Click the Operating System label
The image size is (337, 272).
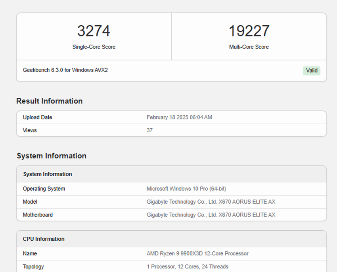tap(44, 189)
